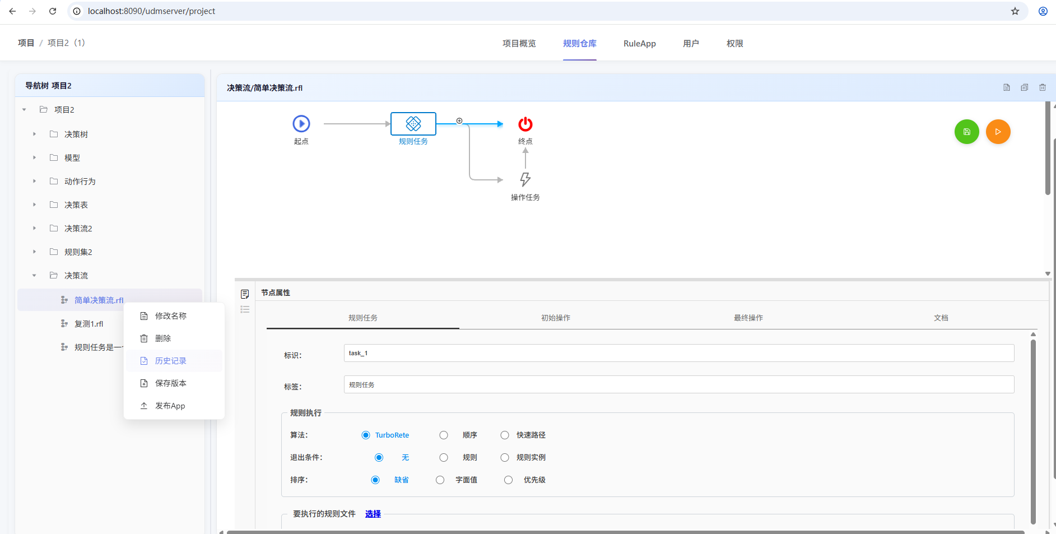Expand the 决策树 folder
The height and width of the screenshot is (534, 1056).
35,134
